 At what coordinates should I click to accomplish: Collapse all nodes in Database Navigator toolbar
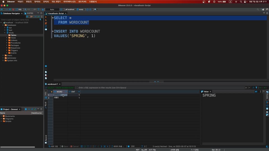pos(35,17)
